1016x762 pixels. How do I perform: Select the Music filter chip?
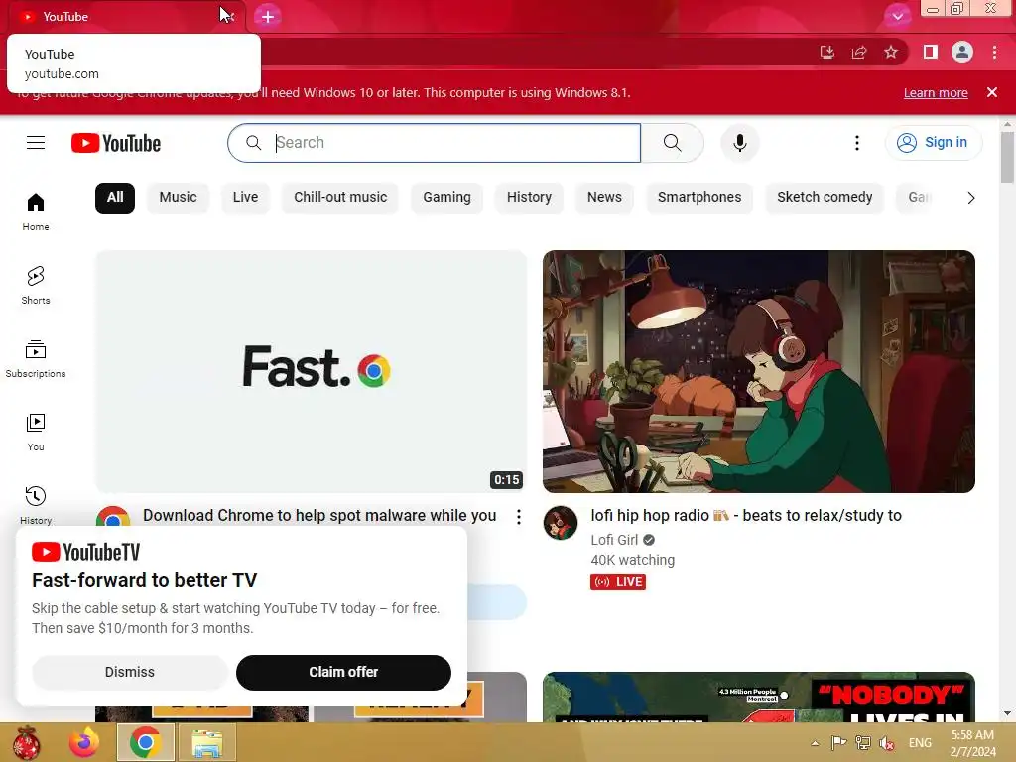click(x=179, y=198)
